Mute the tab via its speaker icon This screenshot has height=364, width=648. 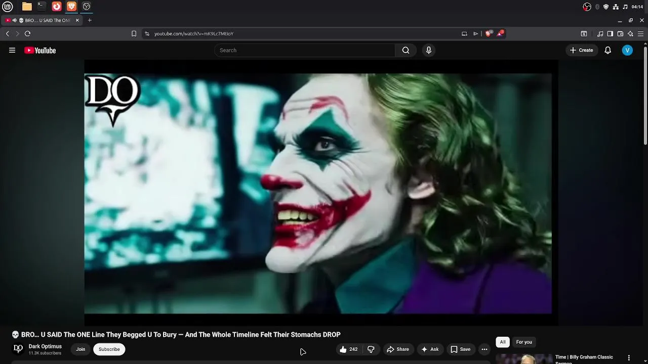pyautogui.click(x=15, y=20)
